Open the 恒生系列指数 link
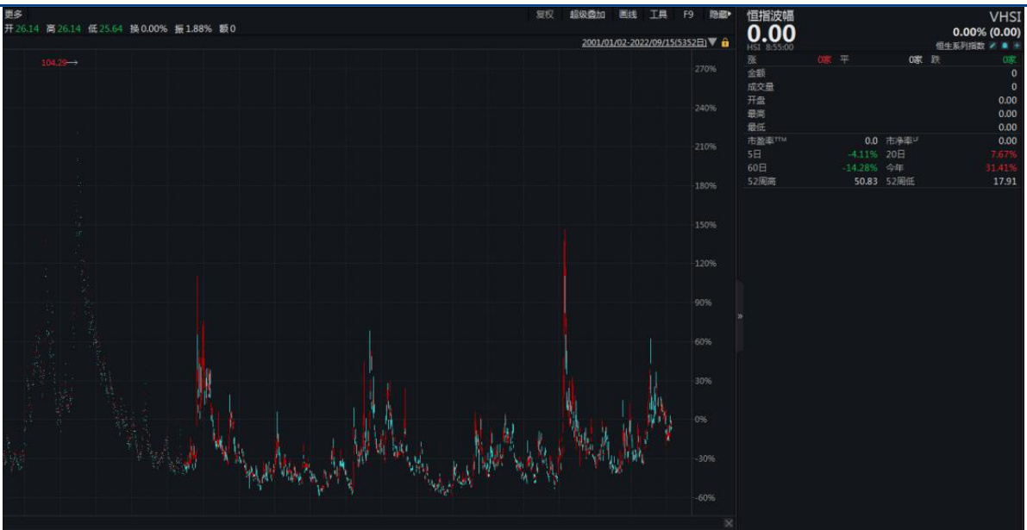 (960, 46)
